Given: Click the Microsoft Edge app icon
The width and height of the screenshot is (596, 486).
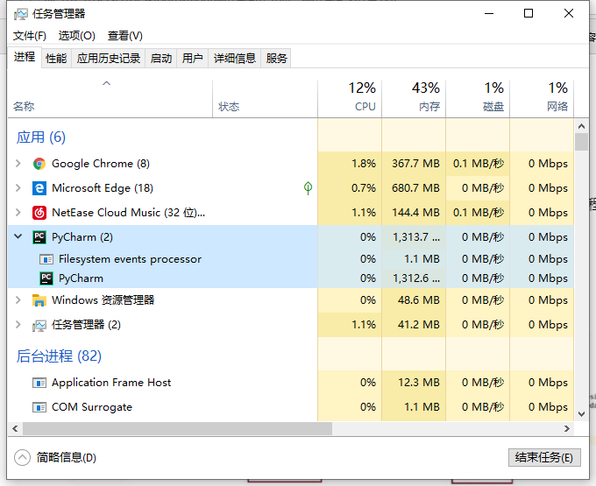Looking at the screenshot, I should pos(39,188).
